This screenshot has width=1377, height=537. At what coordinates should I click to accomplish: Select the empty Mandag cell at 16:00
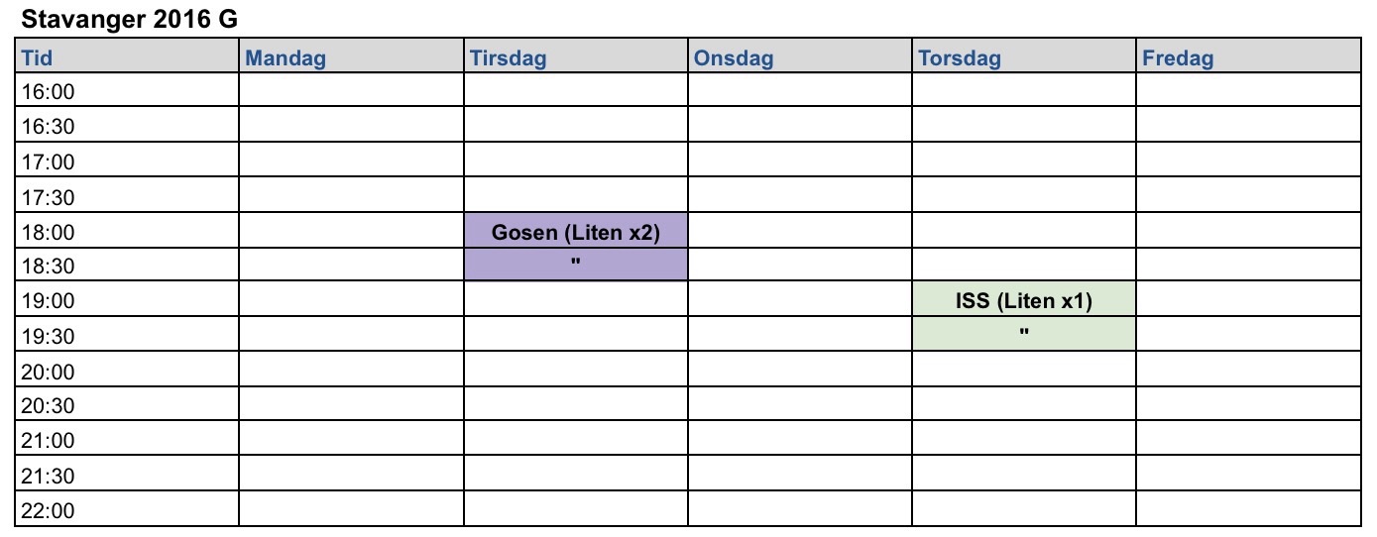(x=351, y=92)
